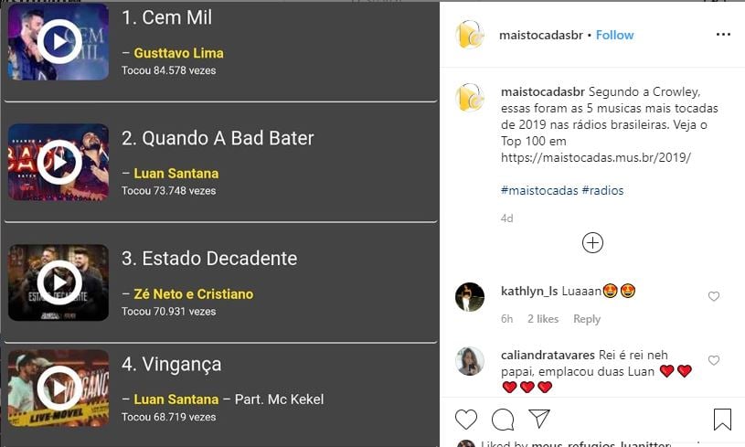
Task: Like the post with the heart icon
Action: click(x=466, y=420)
